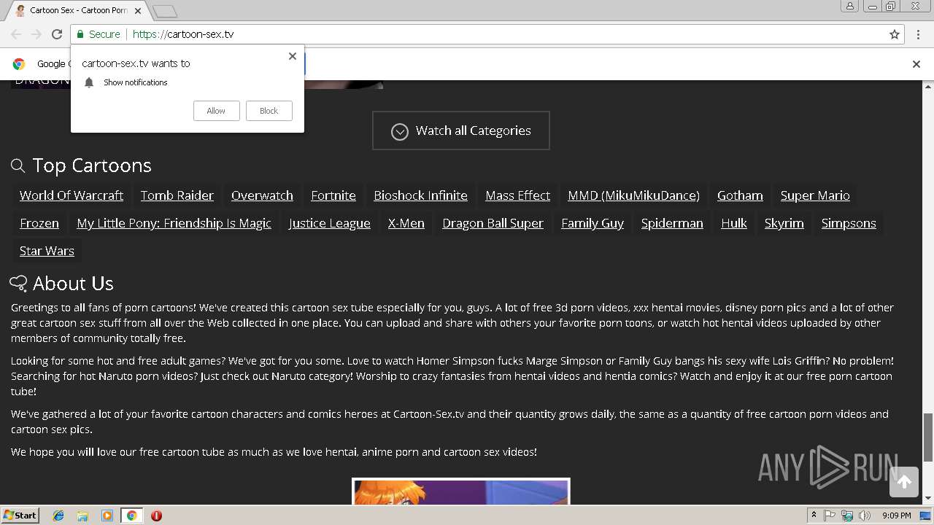Screen dimensions: 934x525
Task: Show hidden system tray icons
Action: [x=814, y=516]
